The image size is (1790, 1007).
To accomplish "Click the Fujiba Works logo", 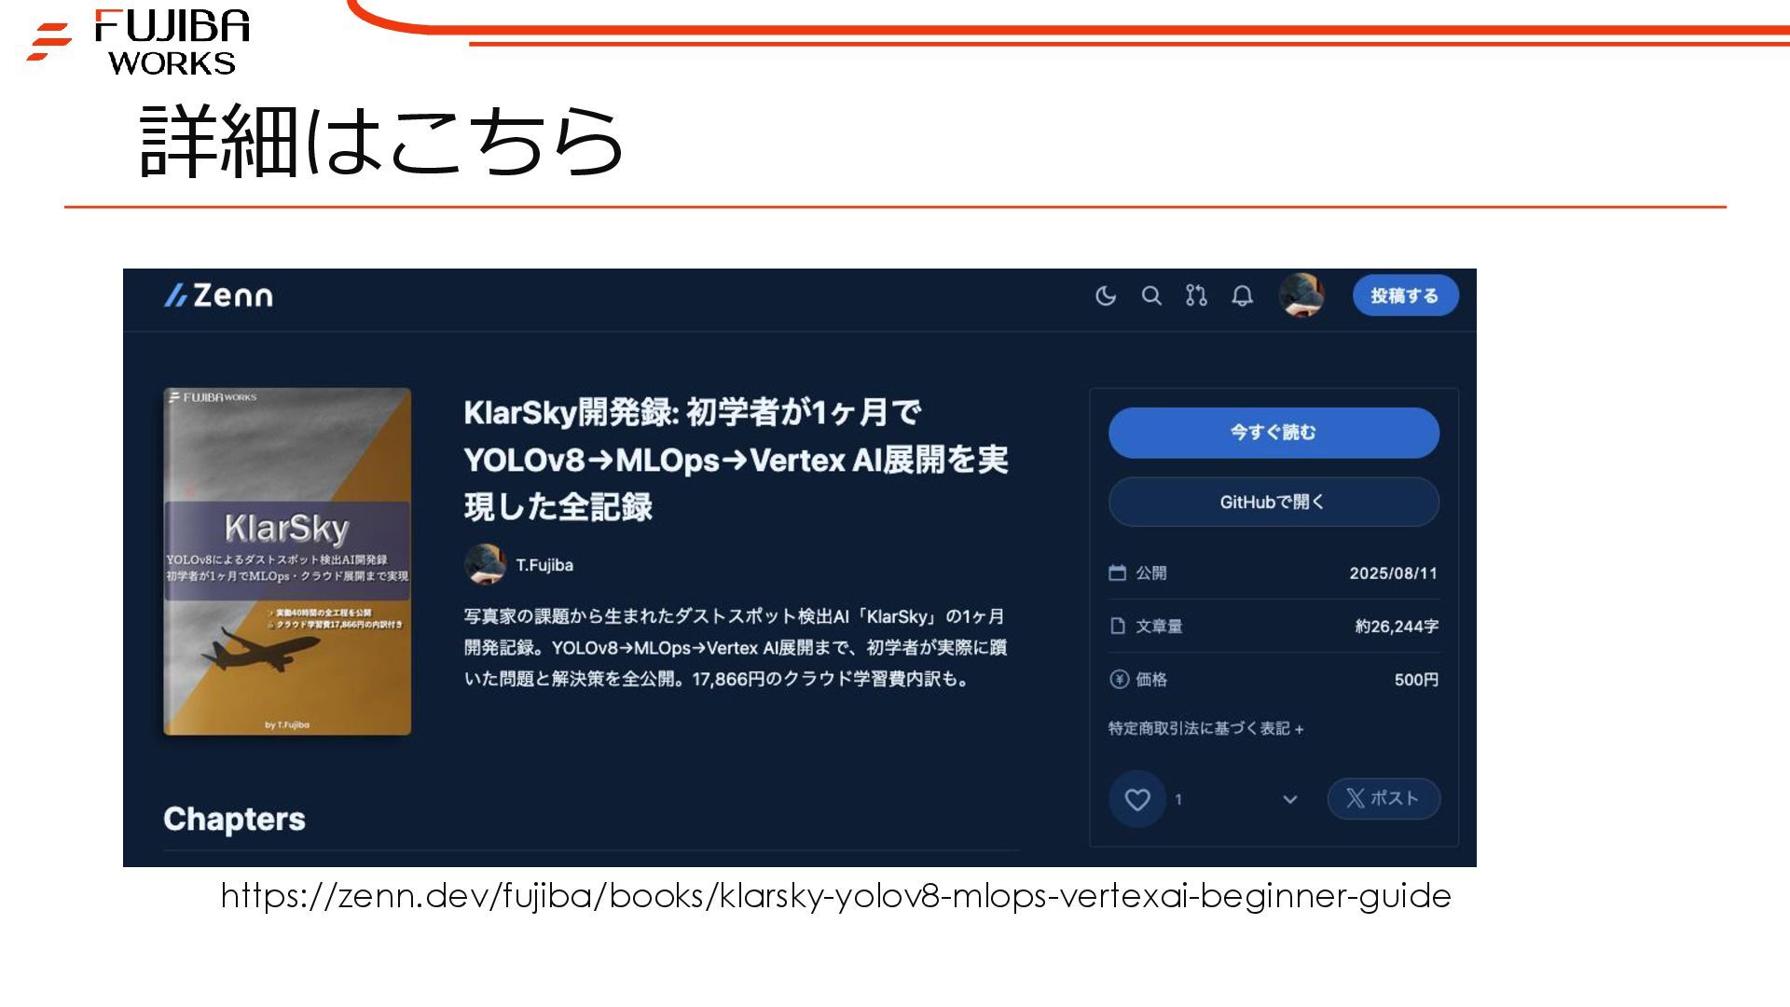I will (140, 41).
